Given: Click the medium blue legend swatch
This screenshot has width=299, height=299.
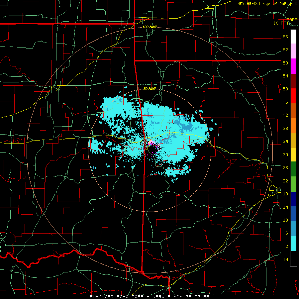Looking at the screenshot, I should [293, 214].
